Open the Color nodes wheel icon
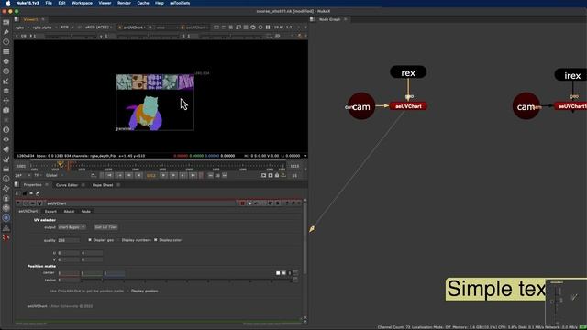Viewport: 587px width, 330px height. [x=6, y=61]
